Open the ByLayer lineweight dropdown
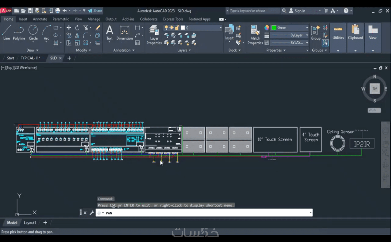Image resolution: width=391 pixels, height=242 pixels. click(x=290, y=35)
